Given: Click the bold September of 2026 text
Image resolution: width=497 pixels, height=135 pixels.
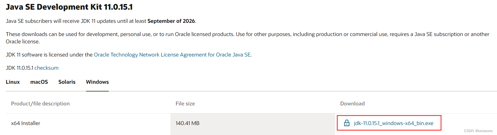Looking at the screenshot, I should pos(171,21).
